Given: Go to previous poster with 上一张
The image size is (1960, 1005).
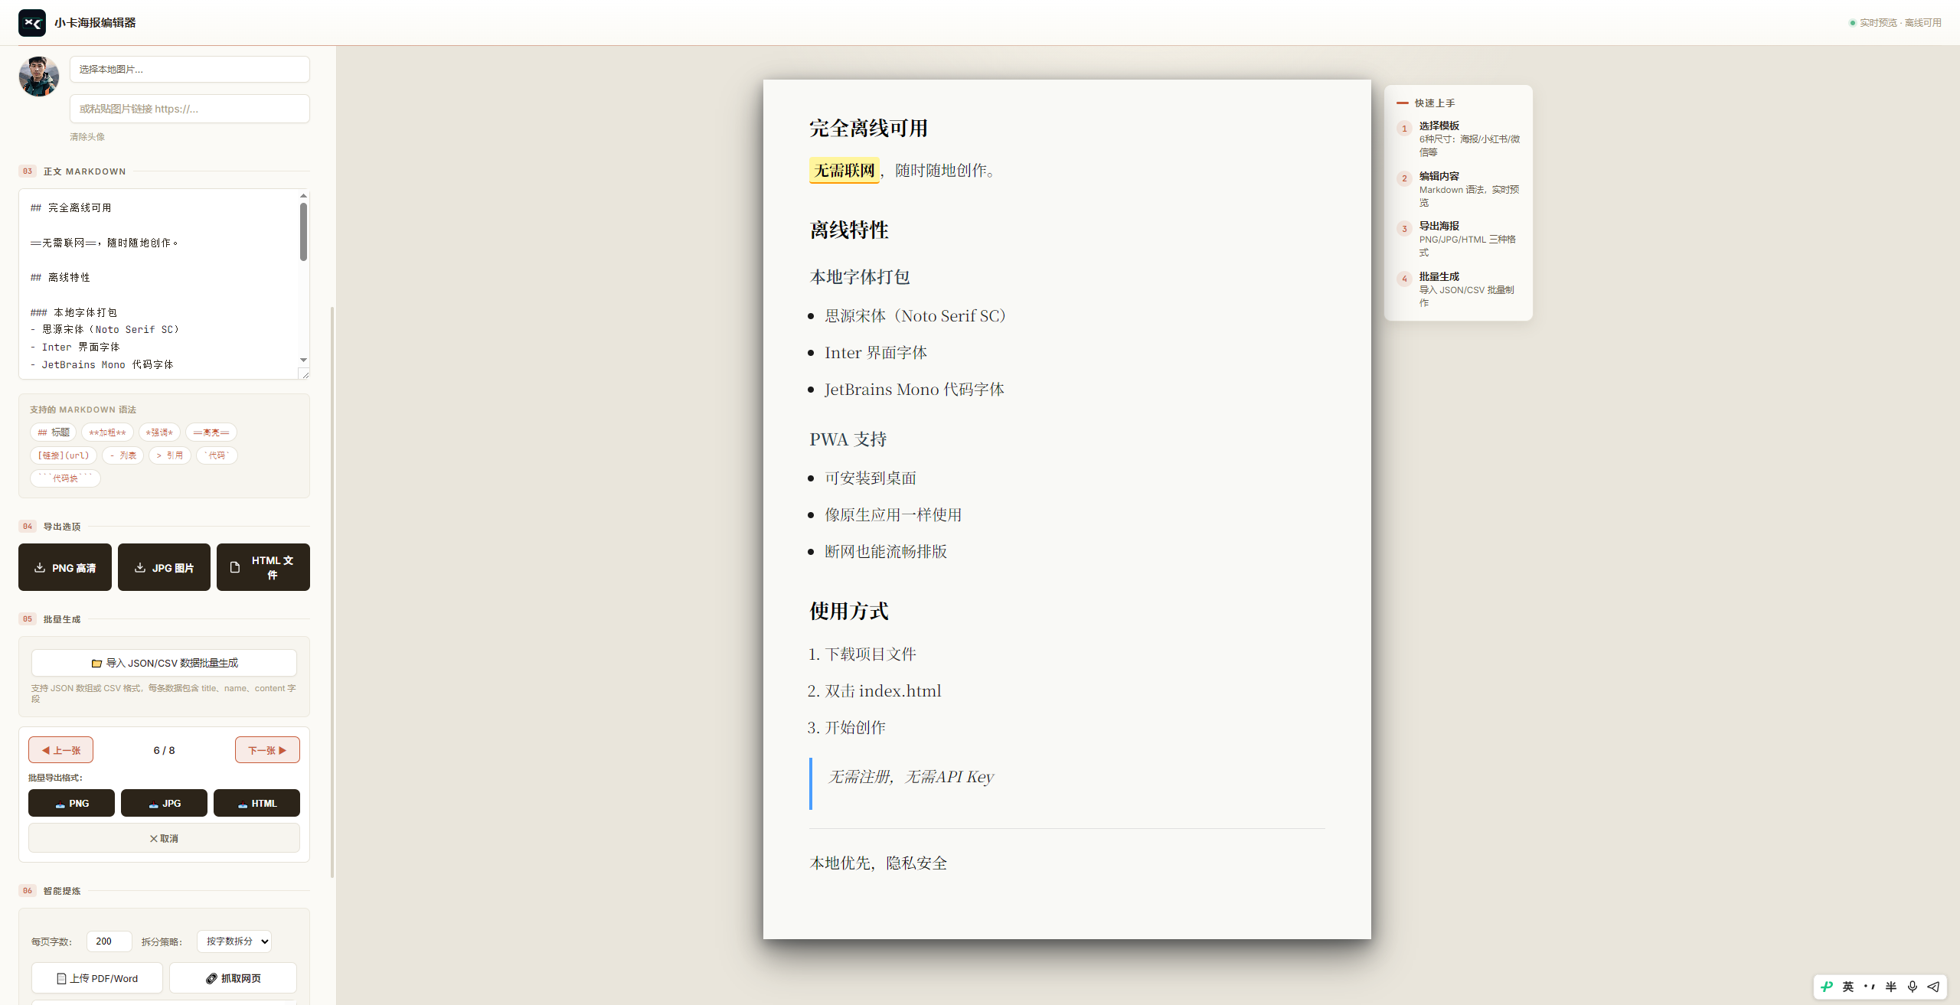Looking at the screenshot, I should pos(61,750).
